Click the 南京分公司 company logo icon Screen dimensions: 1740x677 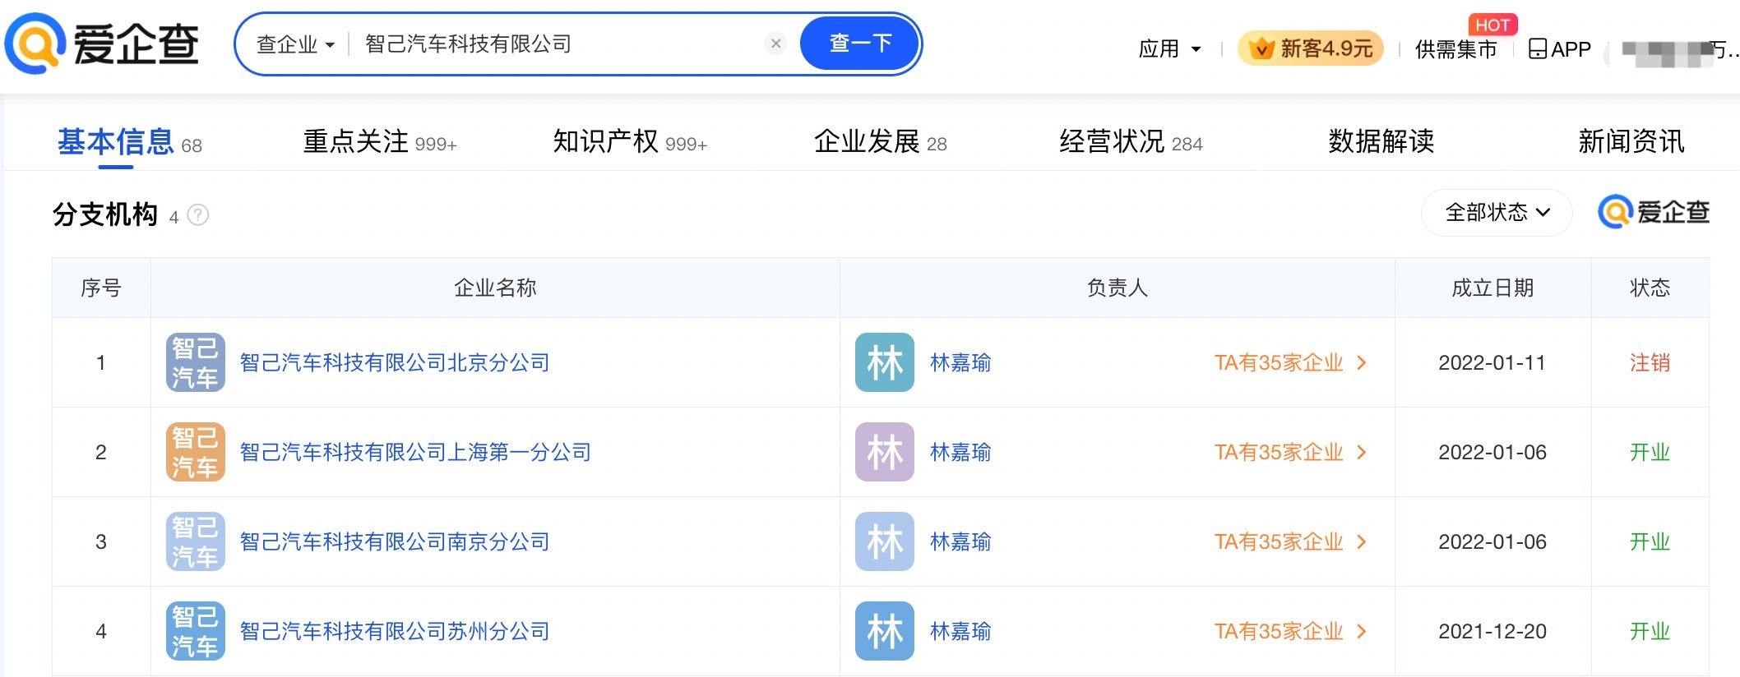point(195,541)
